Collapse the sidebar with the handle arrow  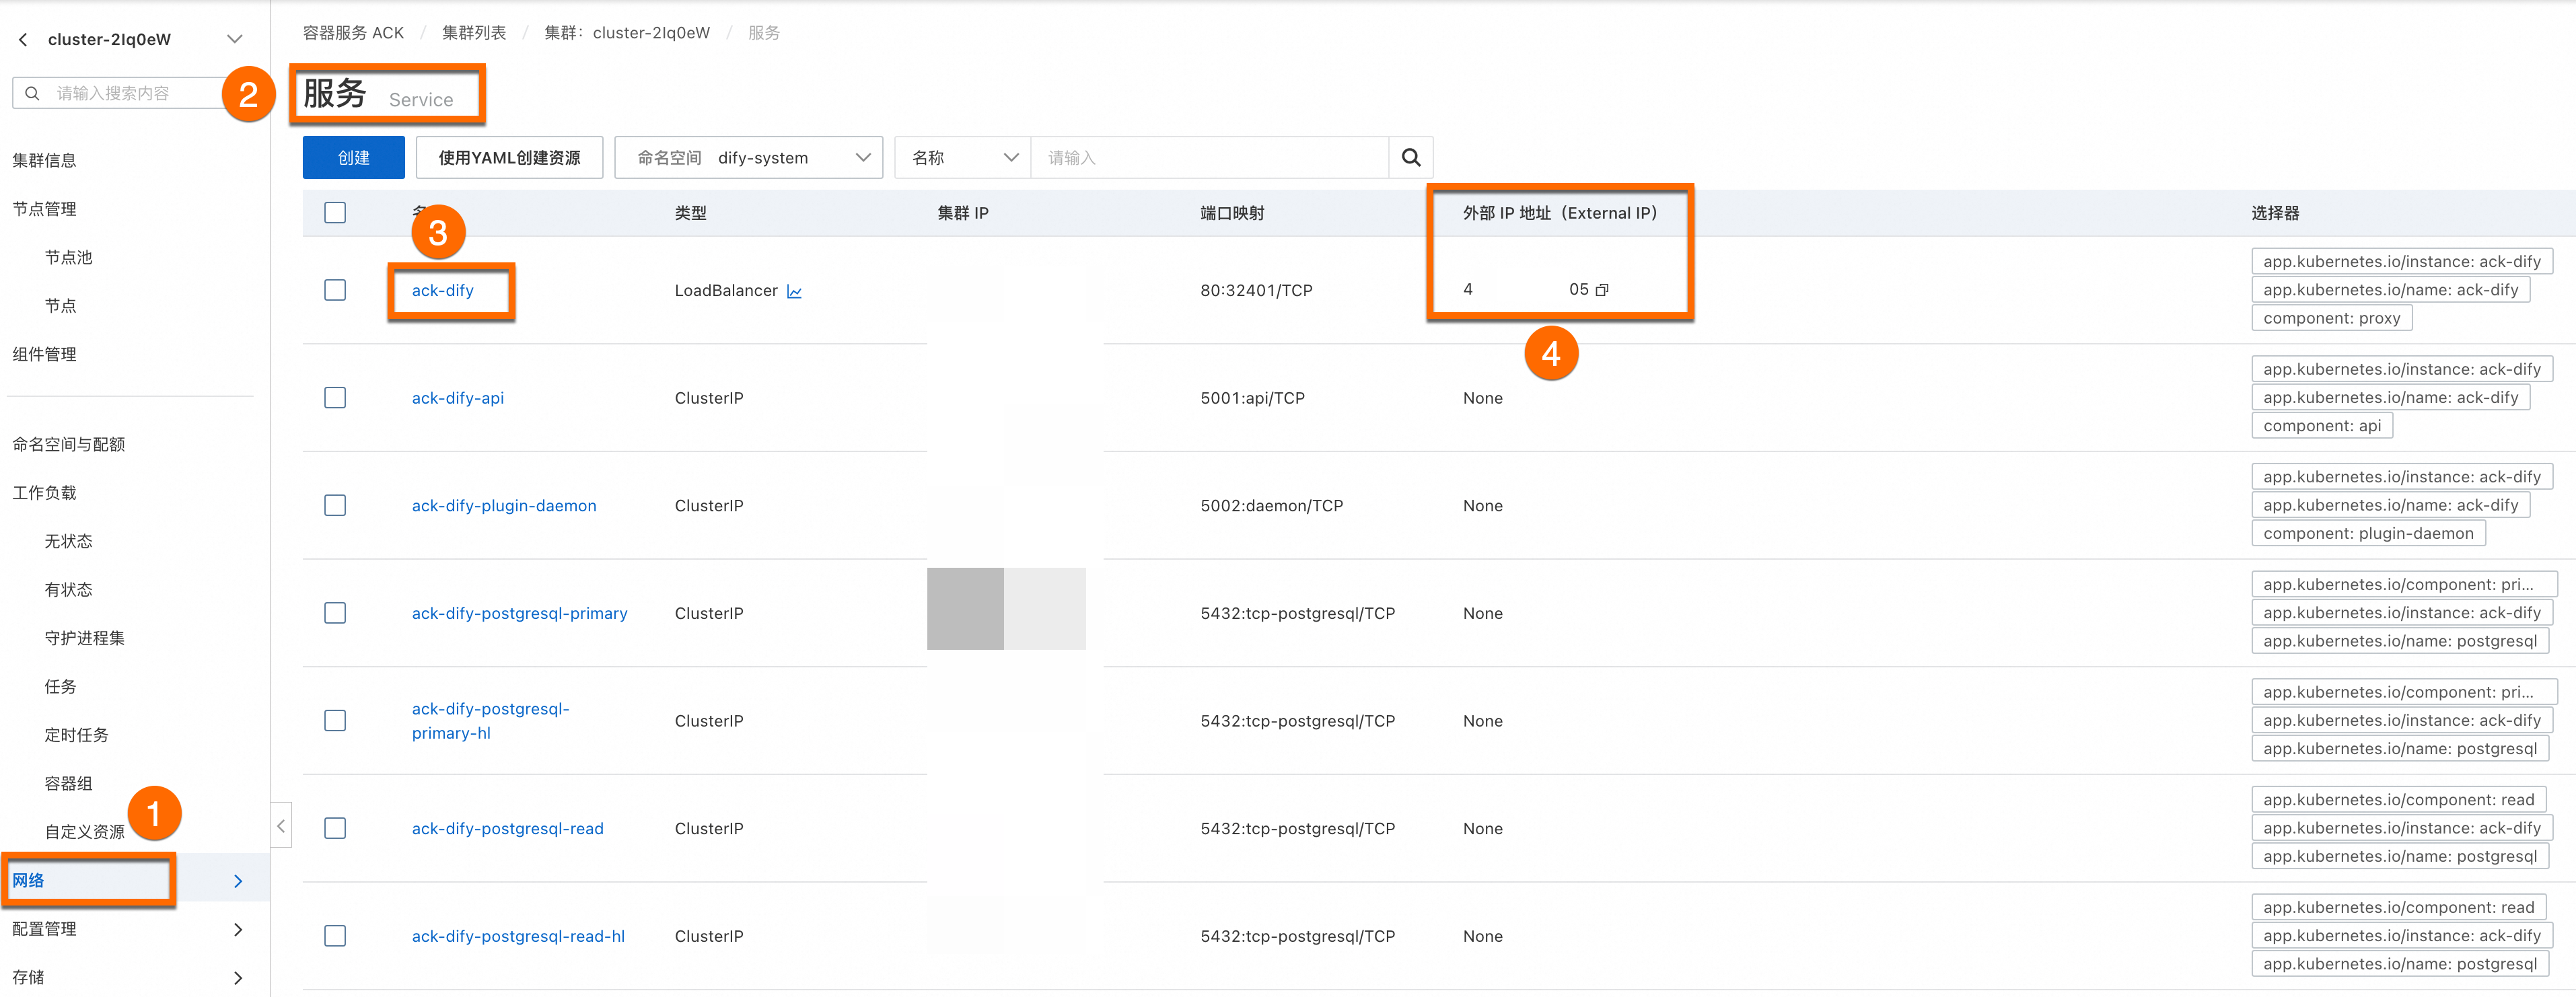tap(281, 825)
